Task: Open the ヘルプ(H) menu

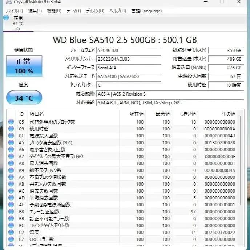Action: click(x=118, y=11)
